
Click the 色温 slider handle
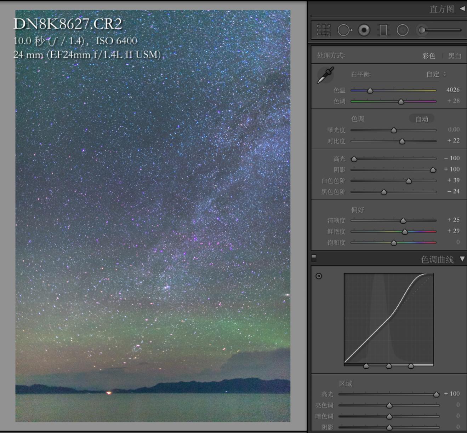click(x=370, y=91)
